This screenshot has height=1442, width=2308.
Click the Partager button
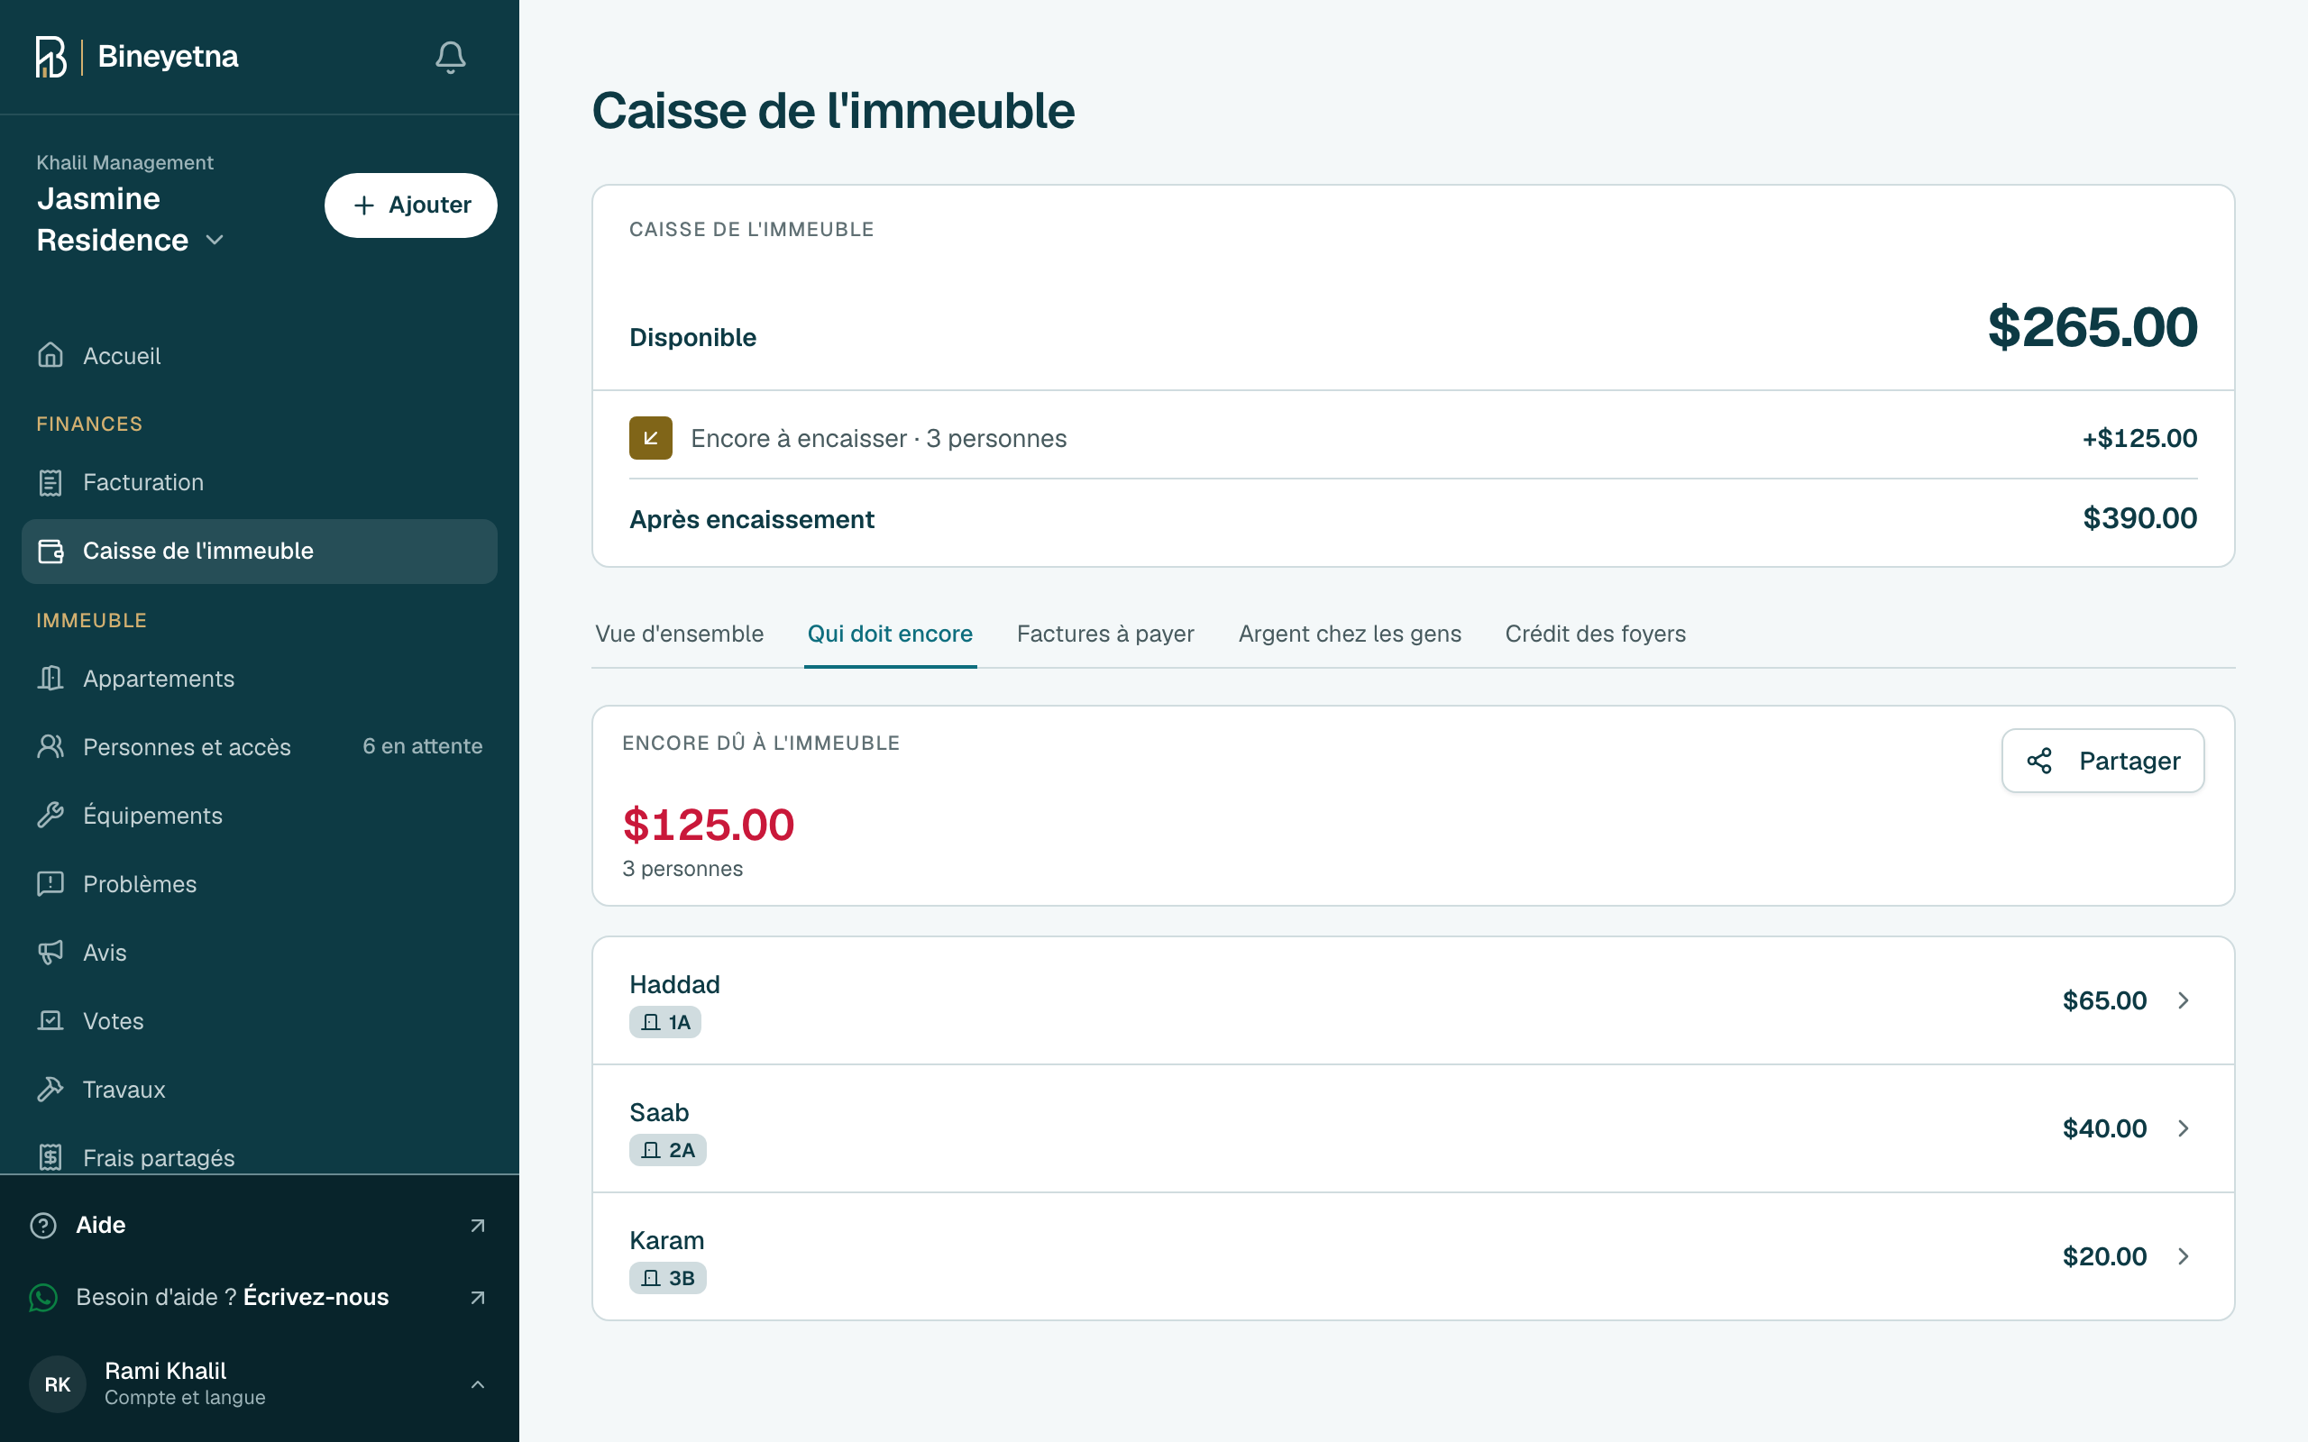[x=2103, y=761]
